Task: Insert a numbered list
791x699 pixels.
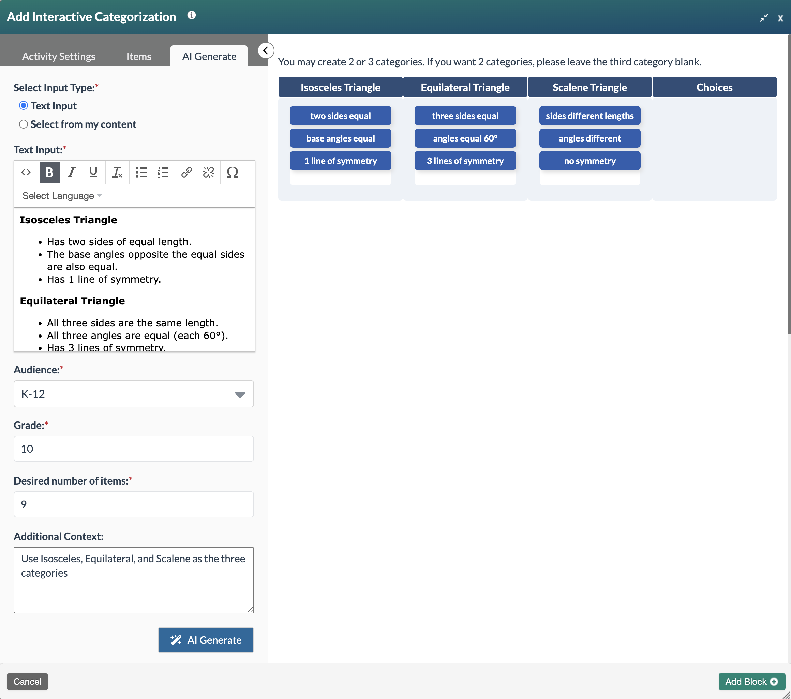Action: (163, 173)
